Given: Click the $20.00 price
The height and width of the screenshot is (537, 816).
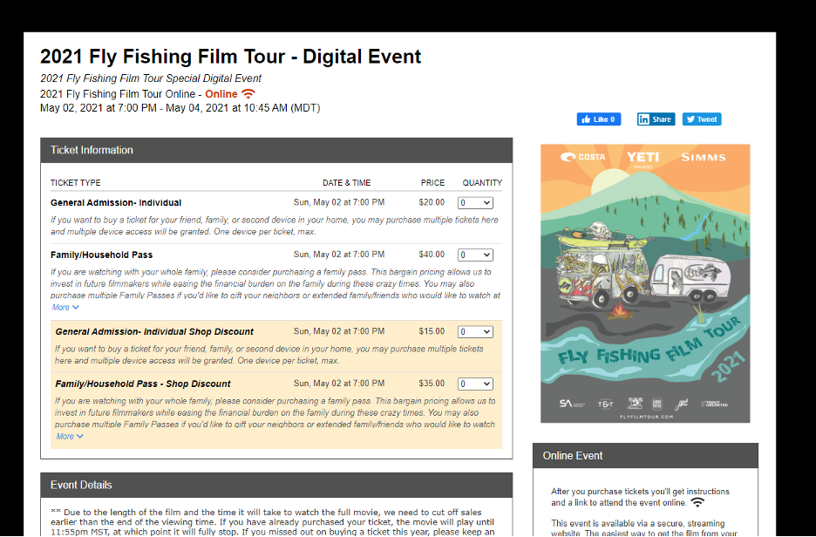Looking at the screenshot, I should coord(432,202).
